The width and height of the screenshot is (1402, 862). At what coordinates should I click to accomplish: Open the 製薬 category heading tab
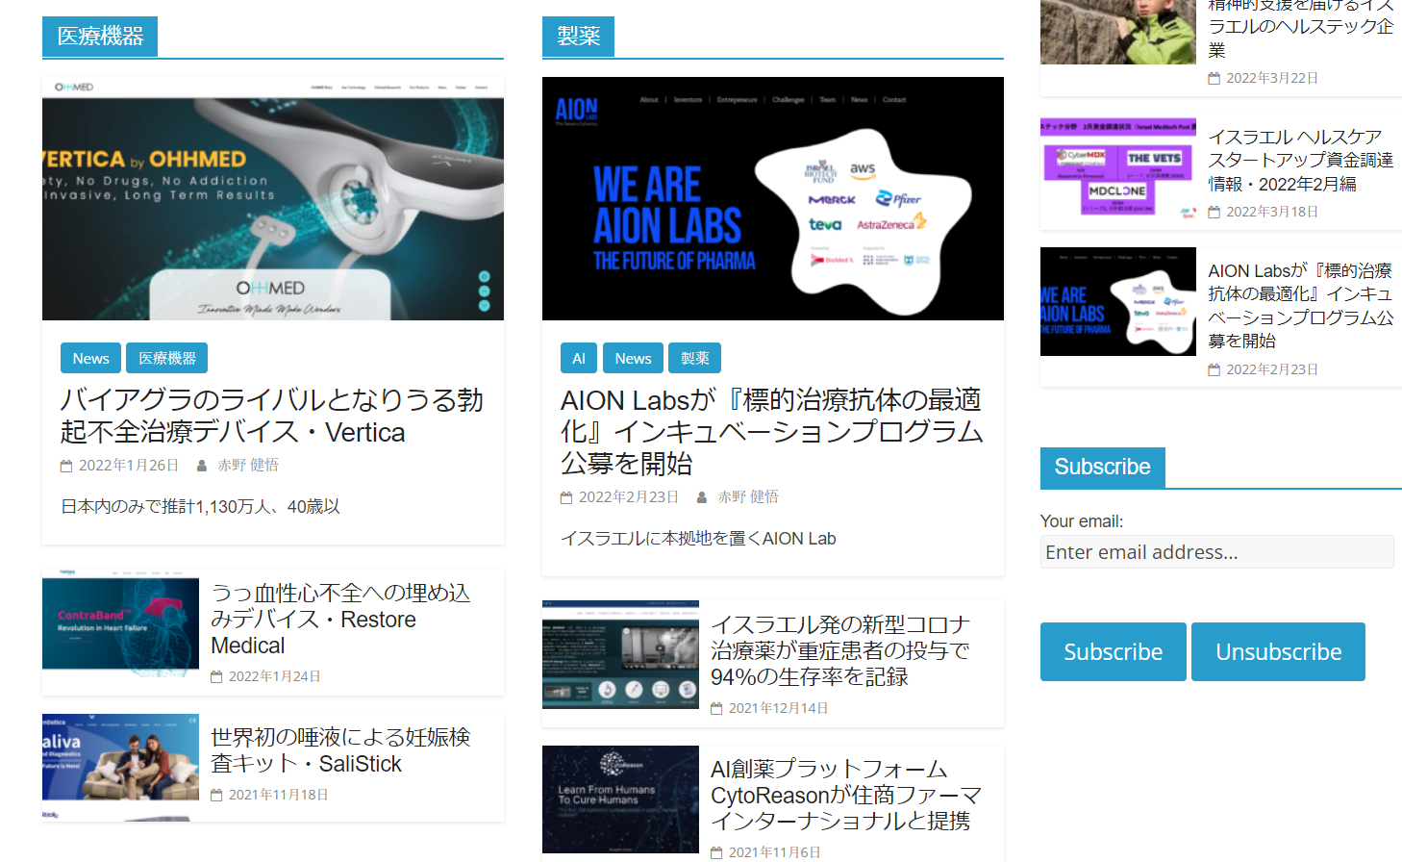578,37
